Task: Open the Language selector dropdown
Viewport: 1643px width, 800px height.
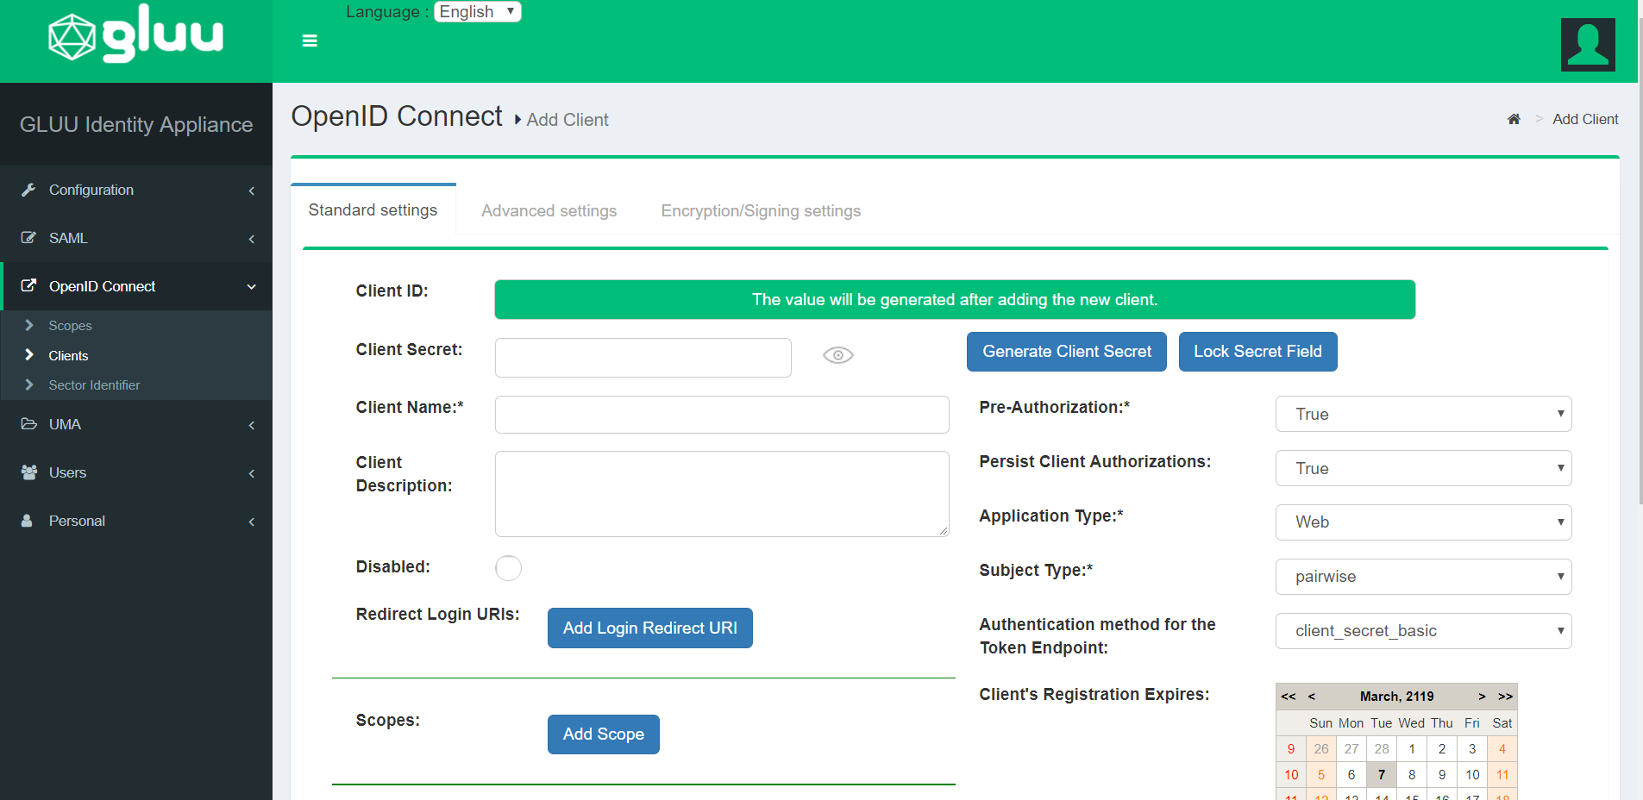Action: tap(477, 11)
